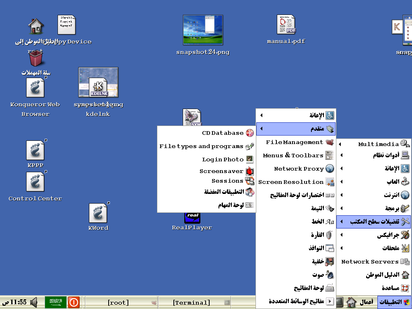Open the الفأرة mouse preferences entry
412x309 pixels.
click(x=296, y=235)
